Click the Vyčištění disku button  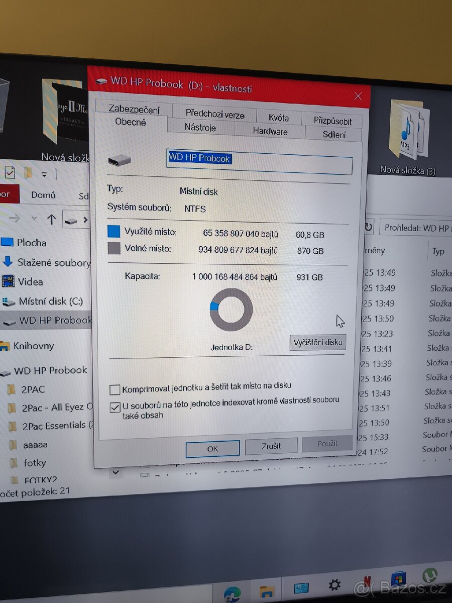[x=317, y=342]
